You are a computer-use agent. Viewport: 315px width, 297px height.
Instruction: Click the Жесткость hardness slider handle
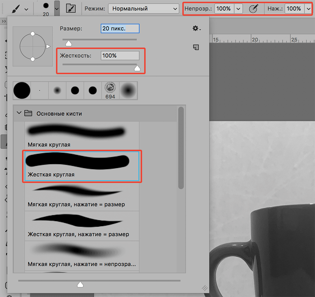(137, 68)
